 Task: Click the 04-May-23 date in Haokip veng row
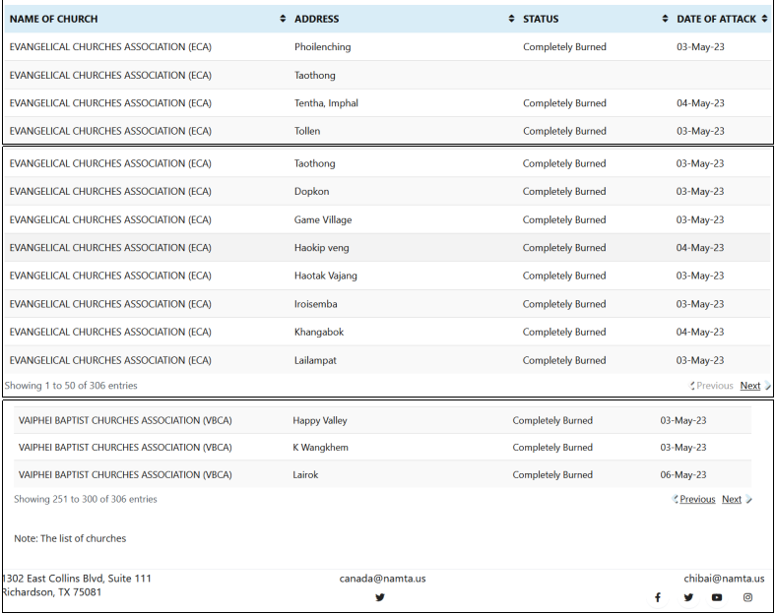click(700, 248)
